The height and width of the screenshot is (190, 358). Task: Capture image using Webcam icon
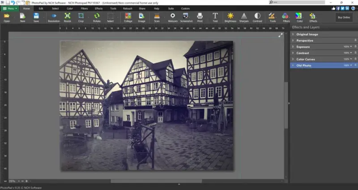(x=173, y=17)
